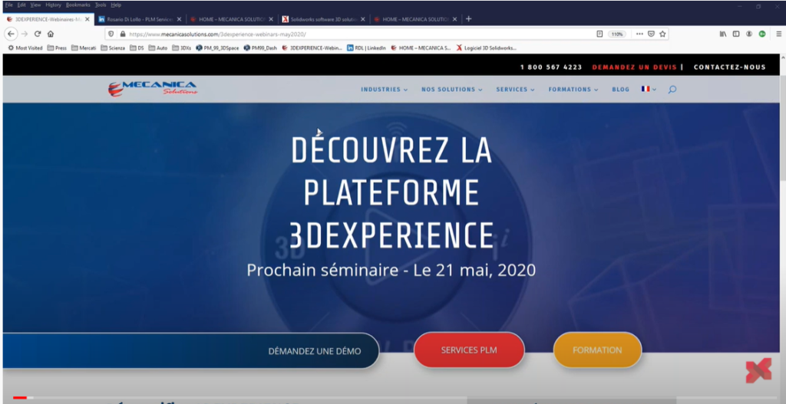Expand the Mercati bookmarks folder

pos(84,48)
